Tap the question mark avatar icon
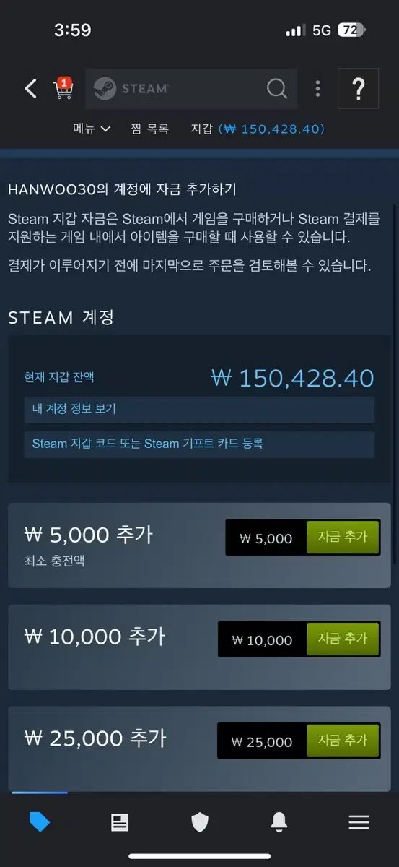 358,89
